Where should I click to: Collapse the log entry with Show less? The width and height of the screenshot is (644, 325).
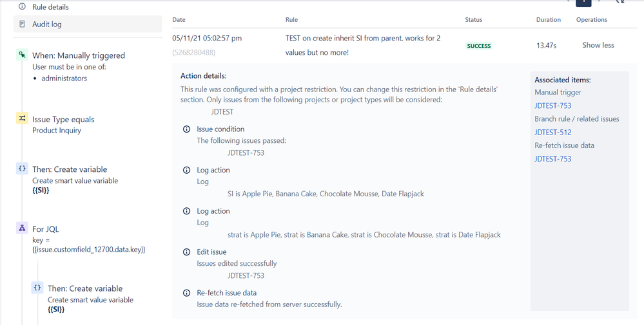coord(598,45)
